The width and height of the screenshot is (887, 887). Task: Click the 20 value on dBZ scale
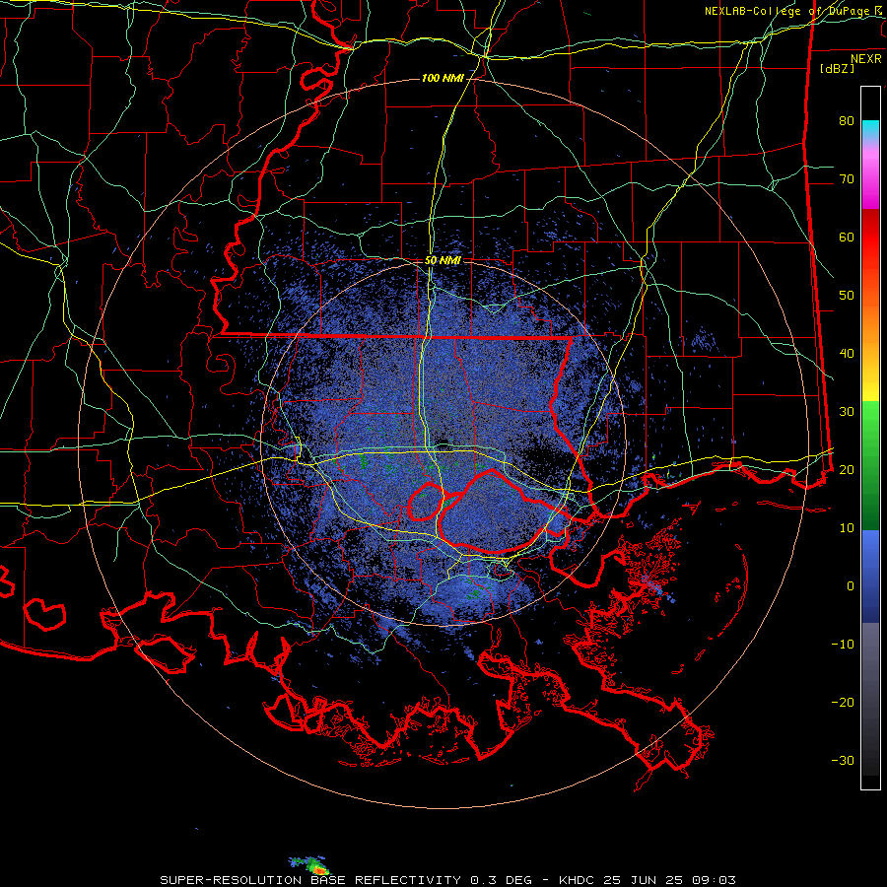click(847, 469)
